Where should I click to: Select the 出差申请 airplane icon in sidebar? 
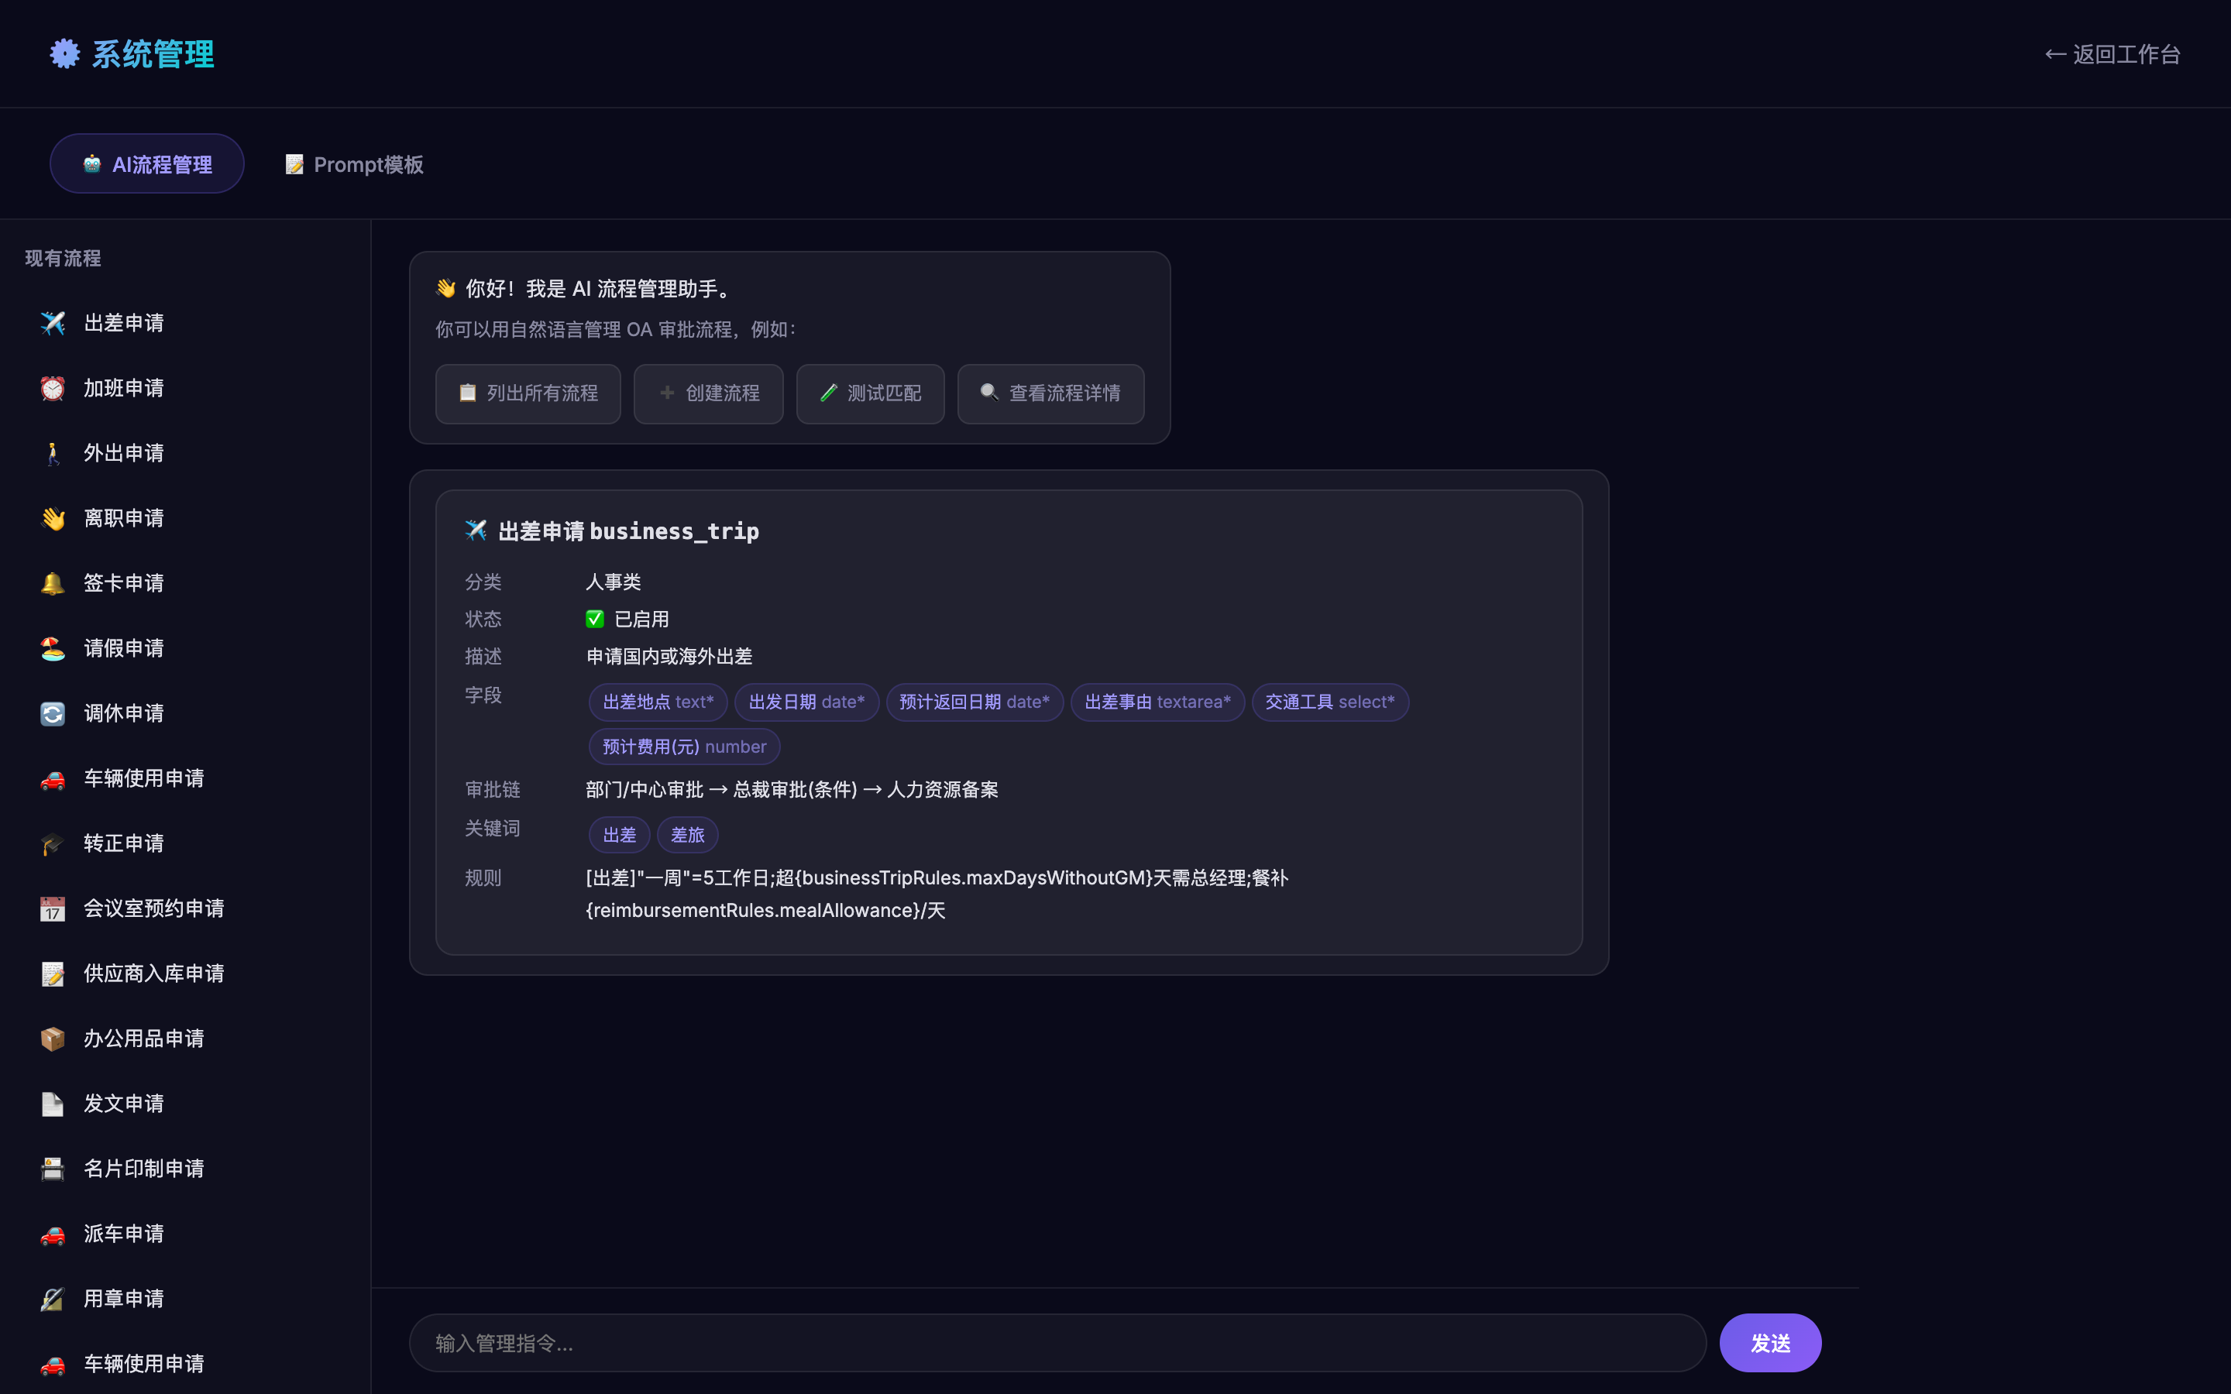point(53,323)
